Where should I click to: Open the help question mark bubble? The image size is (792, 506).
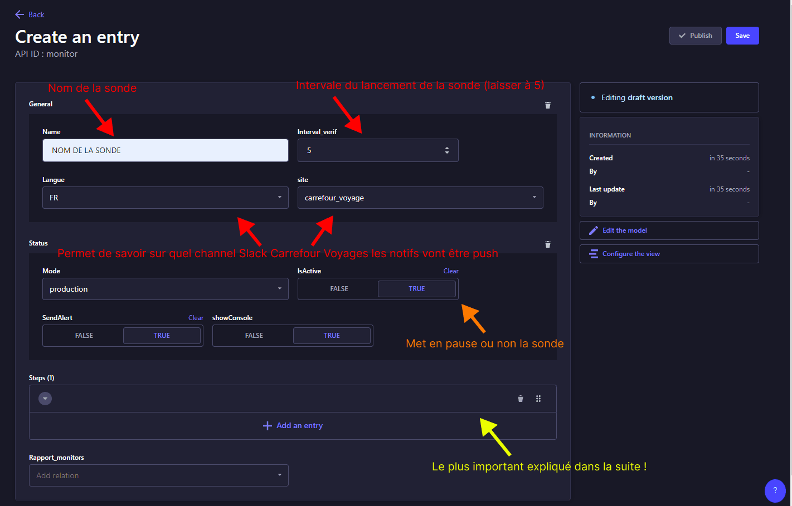pyautogui.click(x=774, y=490)
